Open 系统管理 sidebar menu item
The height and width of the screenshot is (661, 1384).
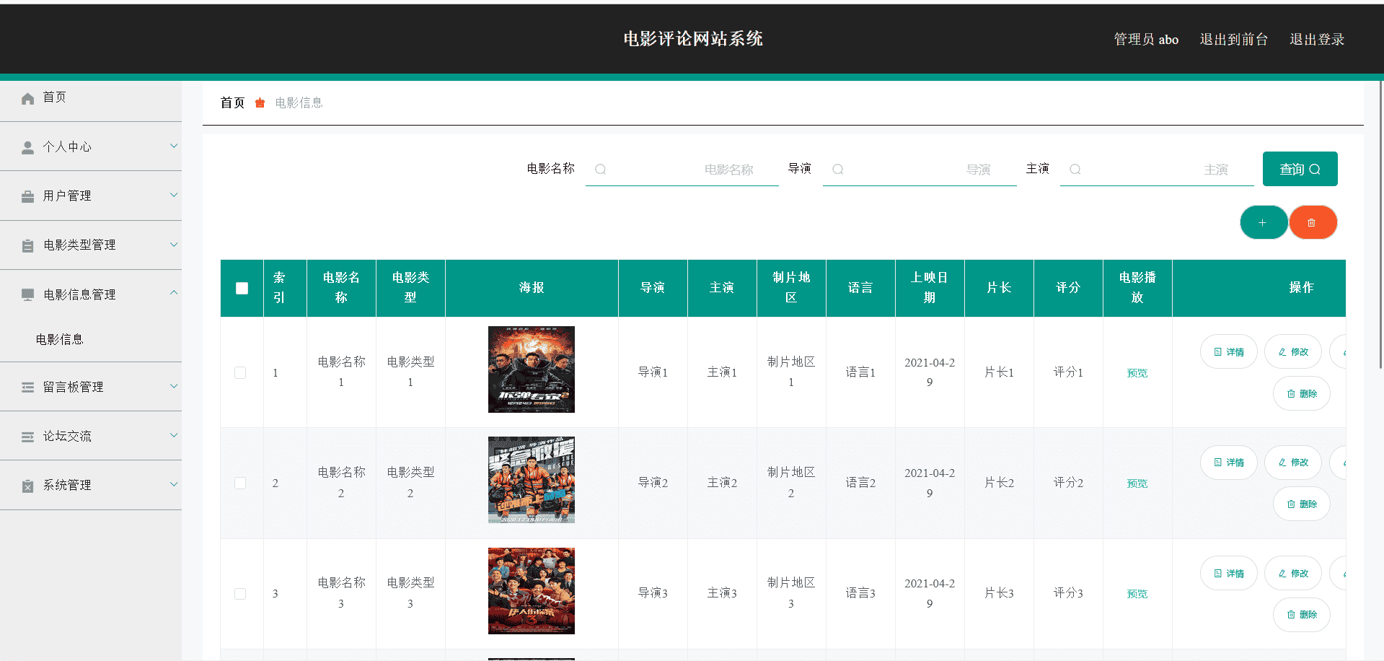[91, 485]
